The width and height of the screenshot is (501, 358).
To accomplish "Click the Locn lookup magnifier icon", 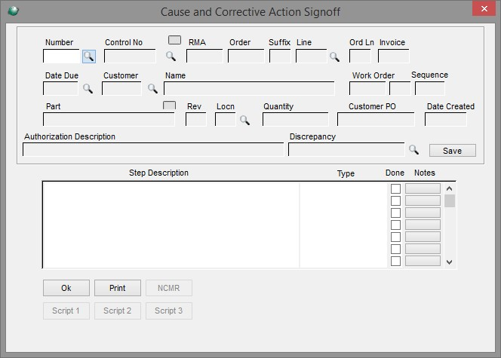I will (x=244, y=120).
